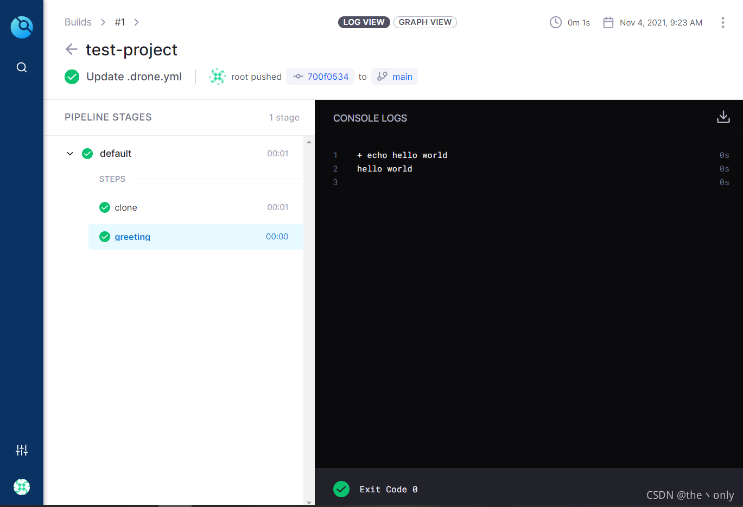Open build #1 breadcrumb
The width and height of the screenshot is (743, 507).
tap(120, 22)
